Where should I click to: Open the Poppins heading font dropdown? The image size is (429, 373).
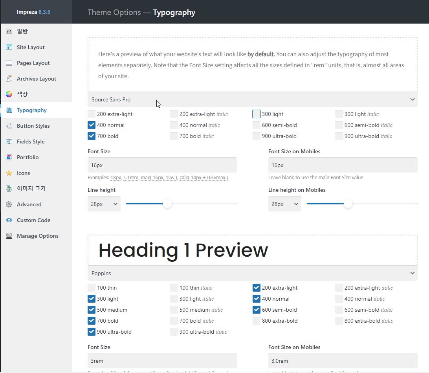coord(253,273)
